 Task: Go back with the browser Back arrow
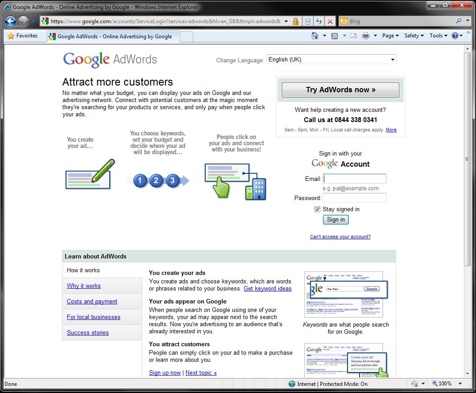click(10, 21)
